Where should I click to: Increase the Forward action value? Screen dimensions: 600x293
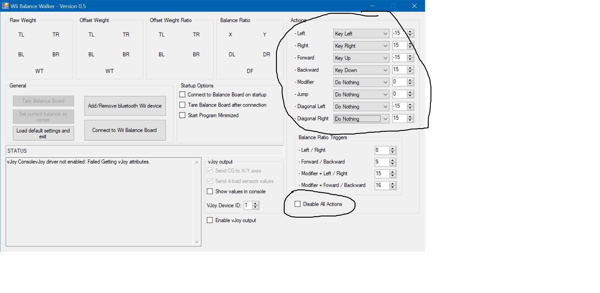click(410, 56)
